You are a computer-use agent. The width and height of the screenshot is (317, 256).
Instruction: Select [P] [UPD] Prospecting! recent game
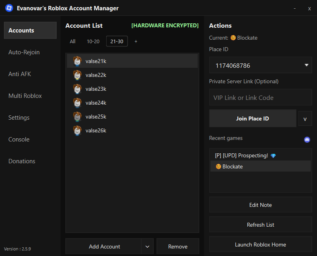pyautogui.click(x=260, y=155)
